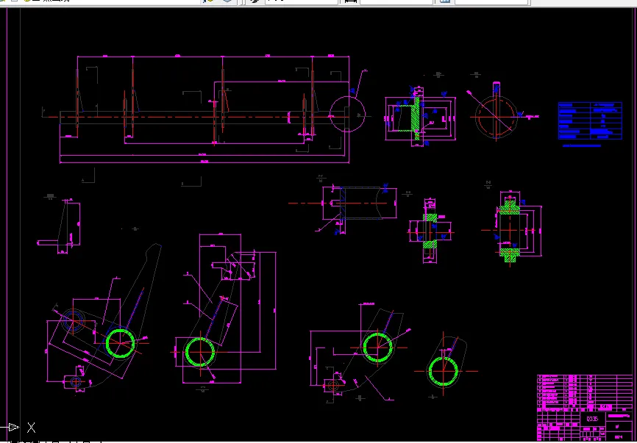The width and height of the screenshot is (637, 443).
Task: Pick the small pin circle below leftmost lever
Action: pos(76,381)
